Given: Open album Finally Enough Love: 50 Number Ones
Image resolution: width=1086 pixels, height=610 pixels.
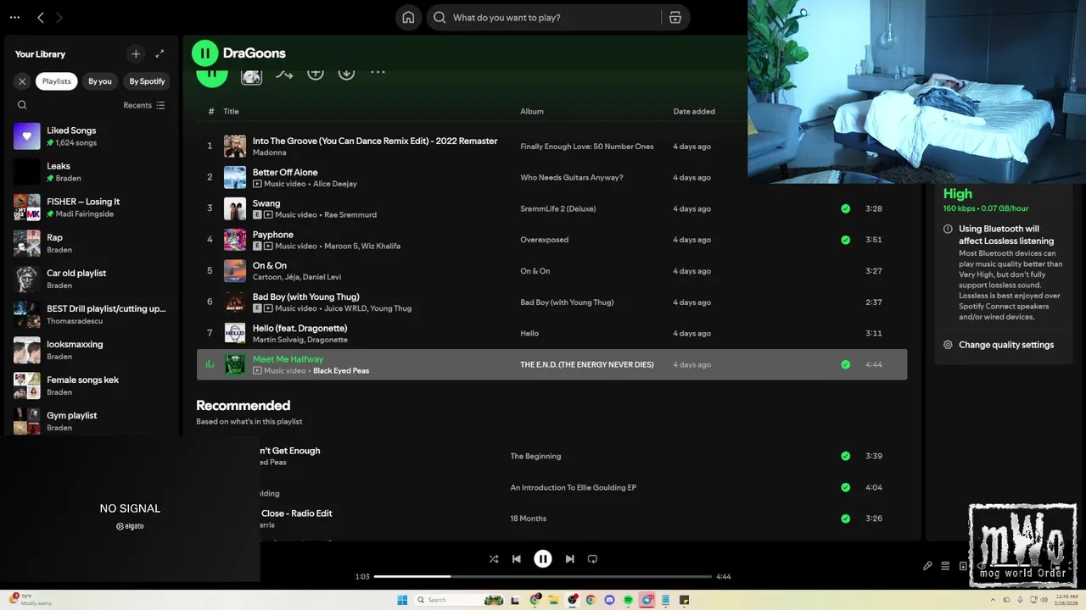Looking at the screenshot, I should 587,147.
